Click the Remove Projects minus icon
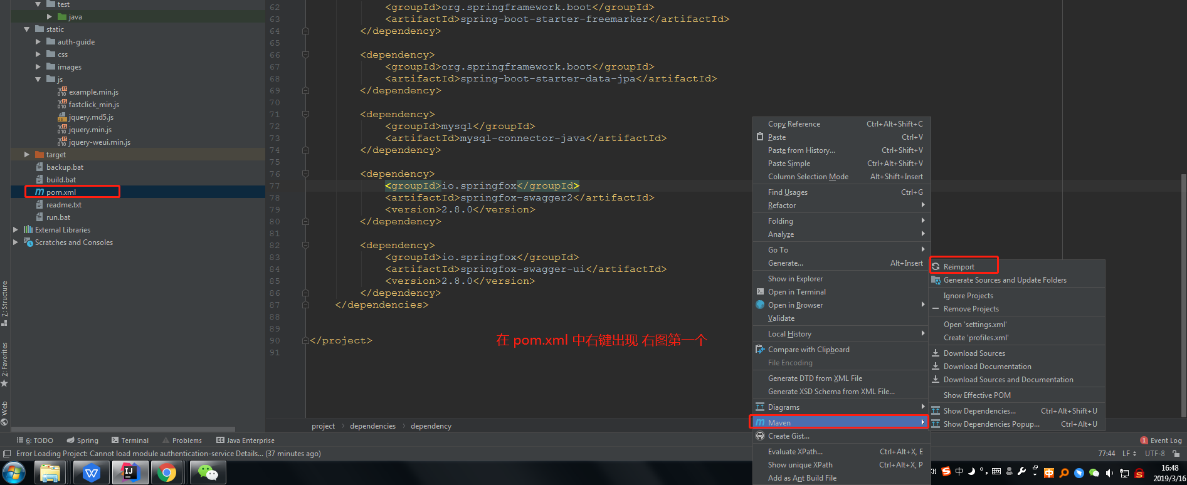This screenshot has width=1187, height=485. pyautogui.click(x=936, y=309)
